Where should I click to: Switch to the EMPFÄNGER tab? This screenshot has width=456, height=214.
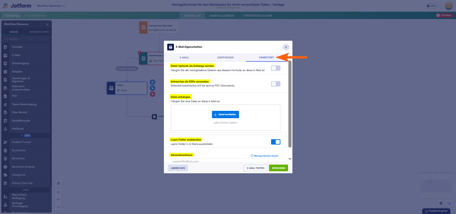[x=225, y=57]
